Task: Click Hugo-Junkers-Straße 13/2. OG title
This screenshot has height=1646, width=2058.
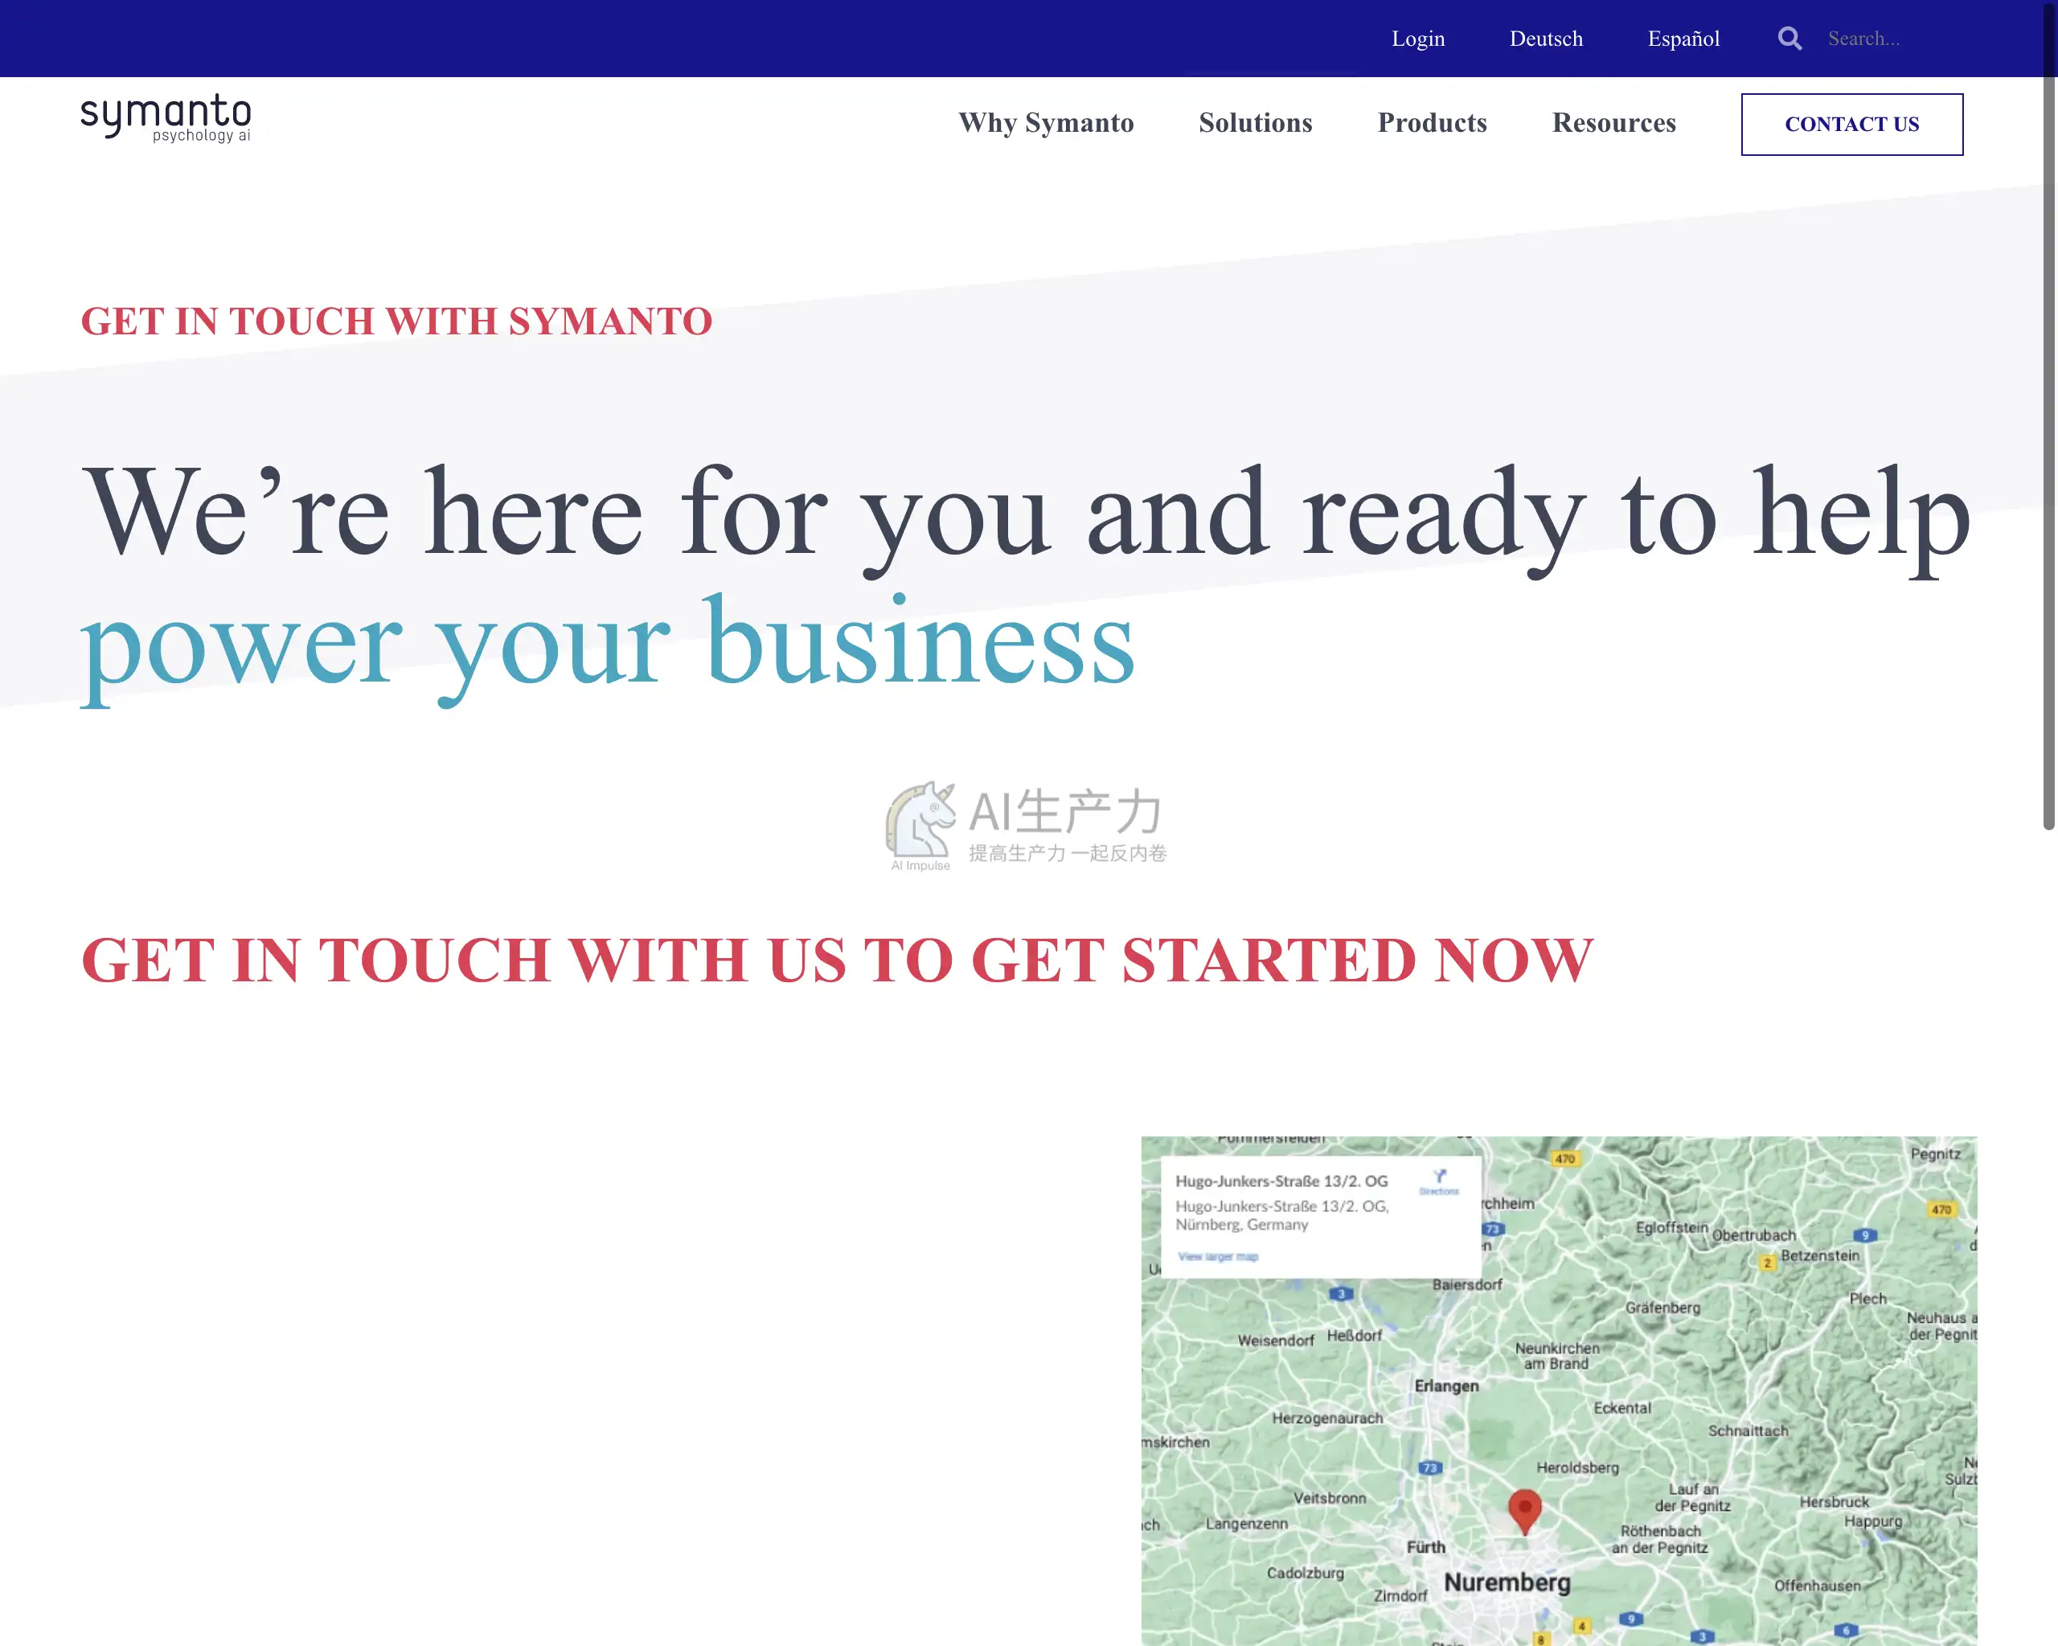Action: (x=1281, y=1181)
